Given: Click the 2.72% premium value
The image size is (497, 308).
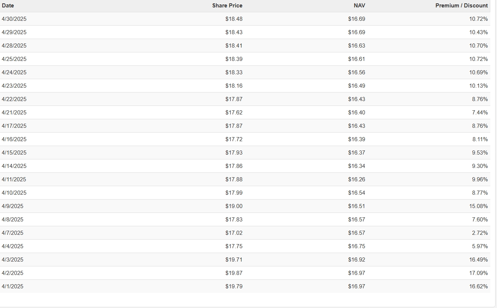Looking at the screenshot, I should 480,233.
